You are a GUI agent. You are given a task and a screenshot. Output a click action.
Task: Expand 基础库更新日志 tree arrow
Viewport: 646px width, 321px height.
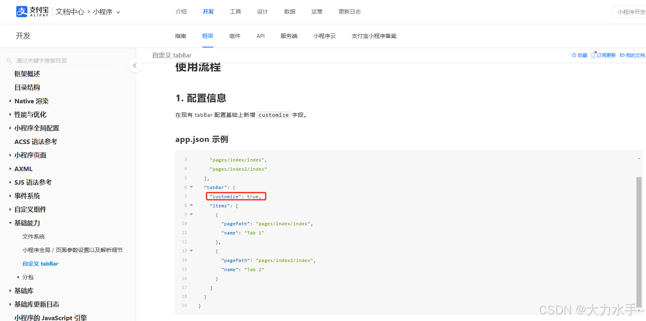(10, 305)
